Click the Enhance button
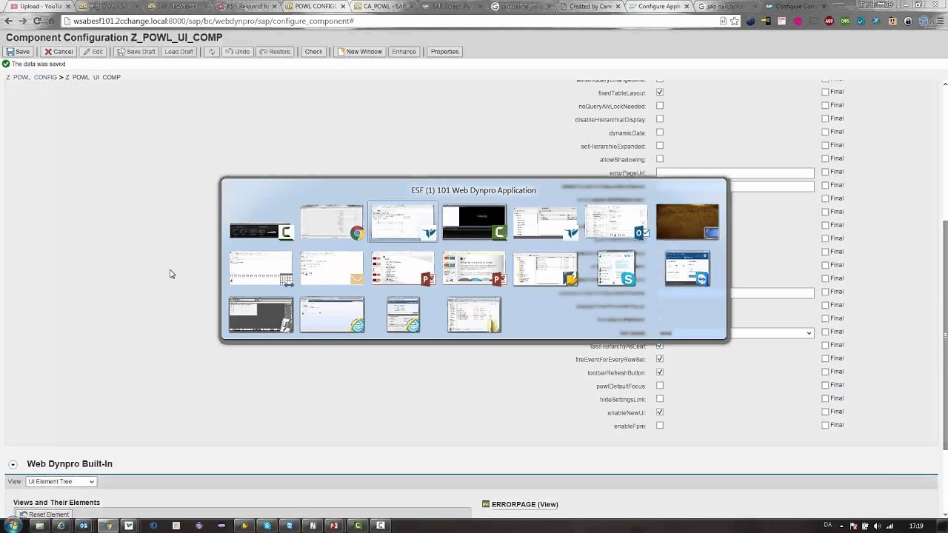This screenshot has width=948, height=533. (404, 52)
